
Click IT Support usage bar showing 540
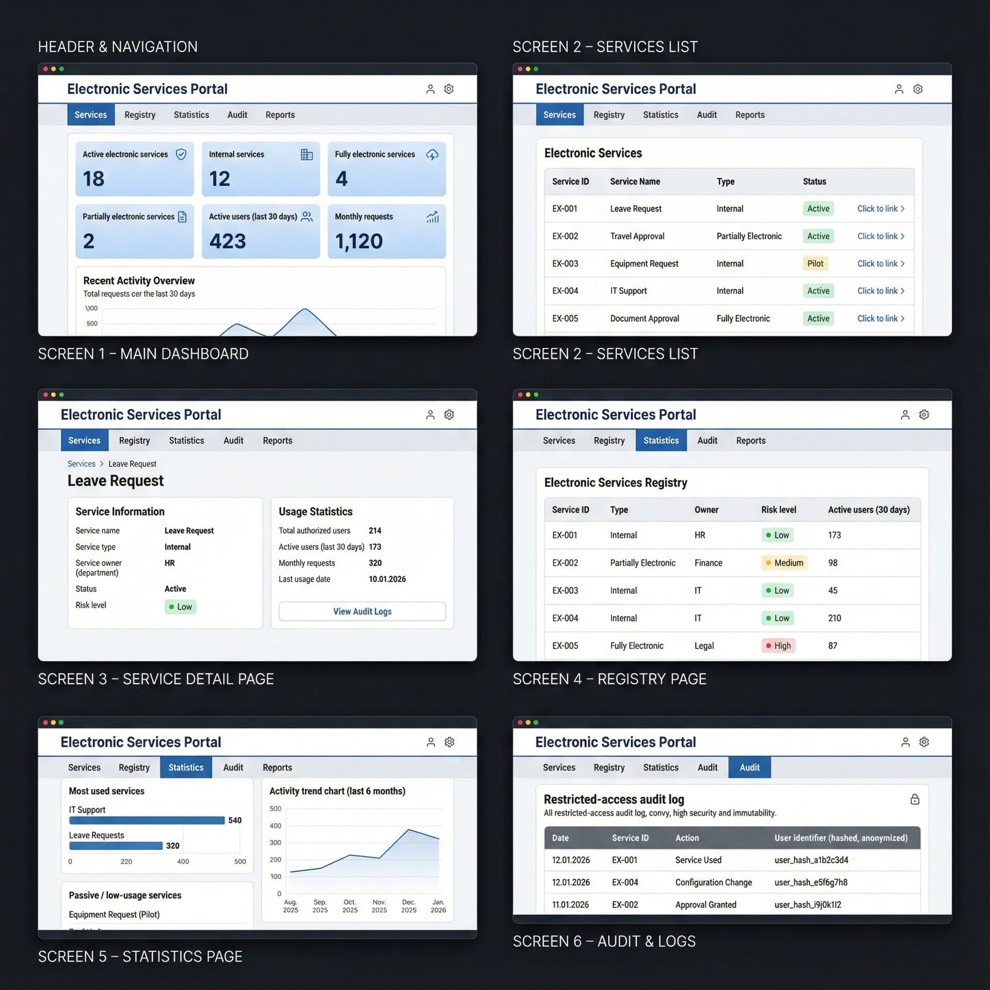(147, 820)
